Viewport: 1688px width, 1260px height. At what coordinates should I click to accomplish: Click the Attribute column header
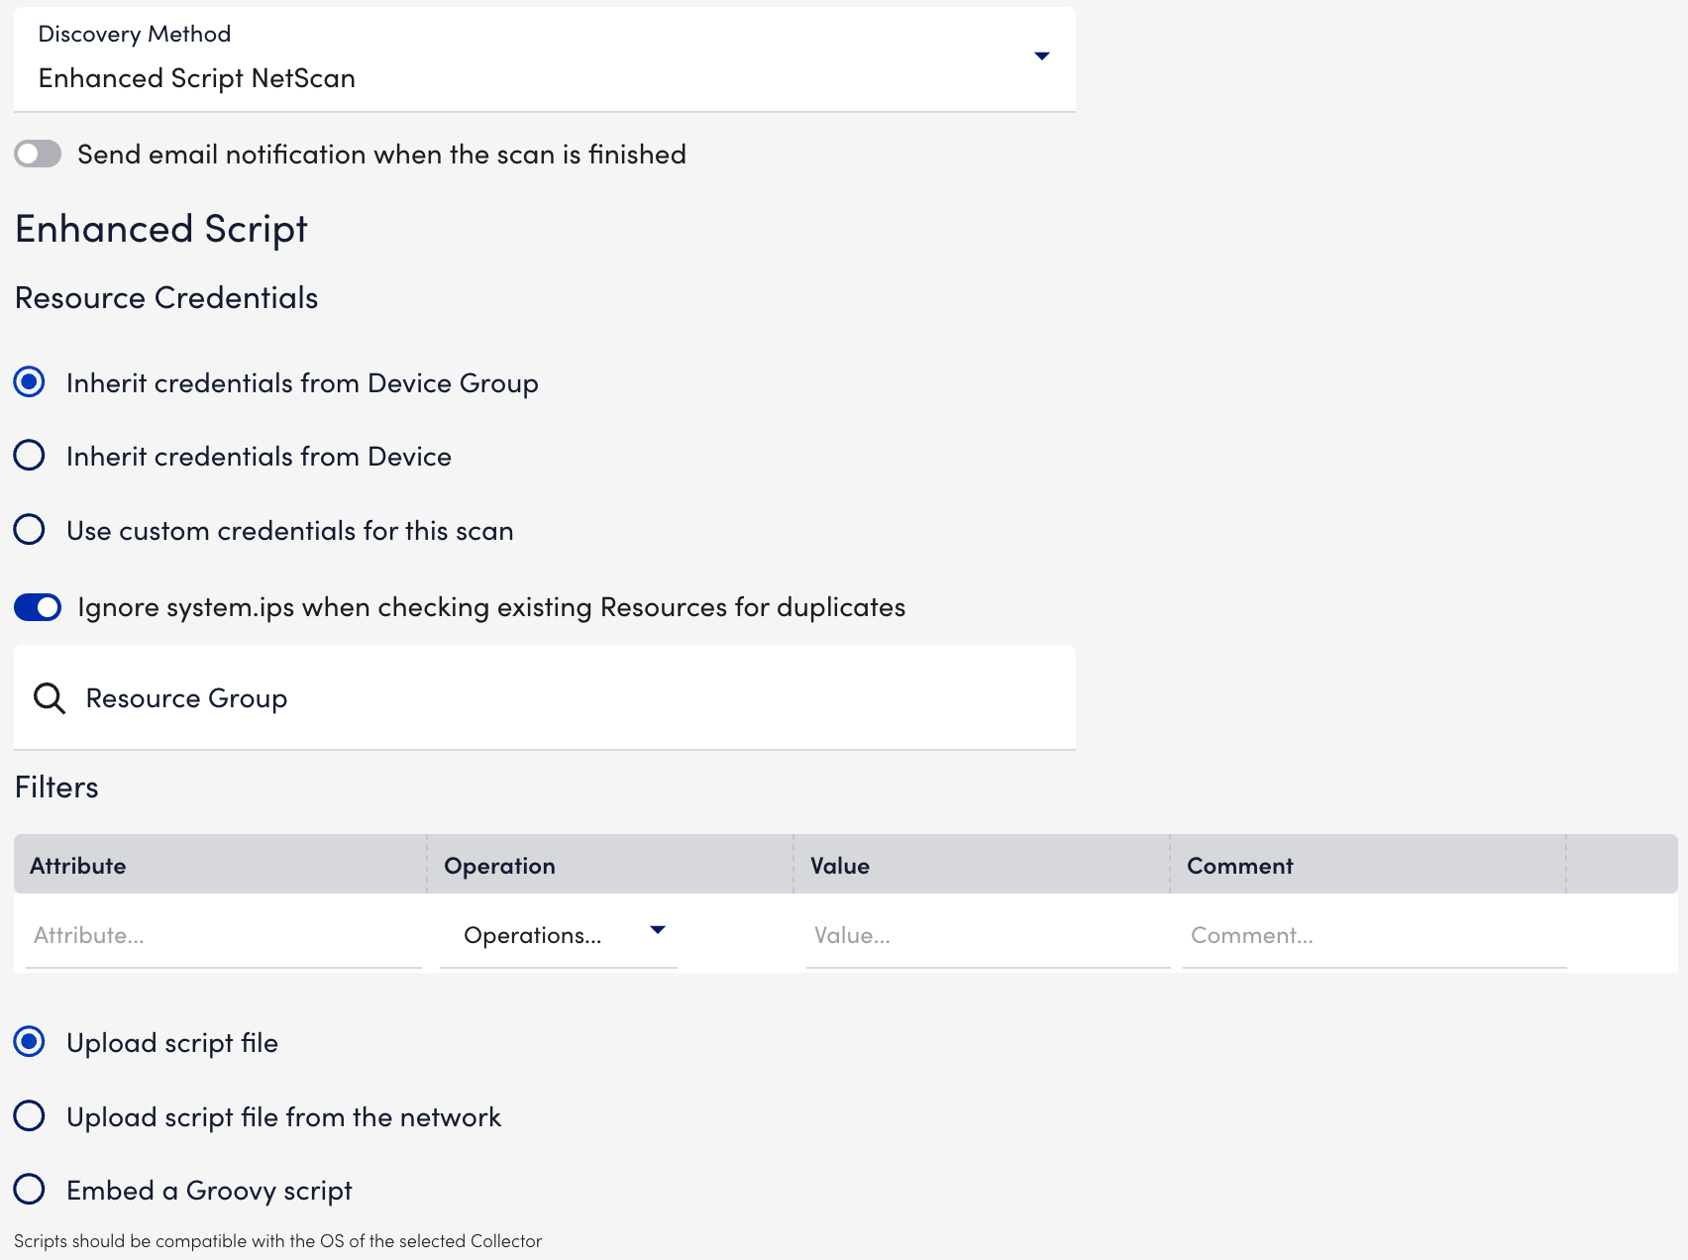click(78, 865)
